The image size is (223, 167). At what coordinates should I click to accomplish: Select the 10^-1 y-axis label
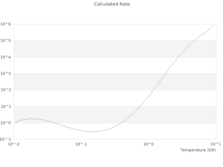(x=7, y=139)
